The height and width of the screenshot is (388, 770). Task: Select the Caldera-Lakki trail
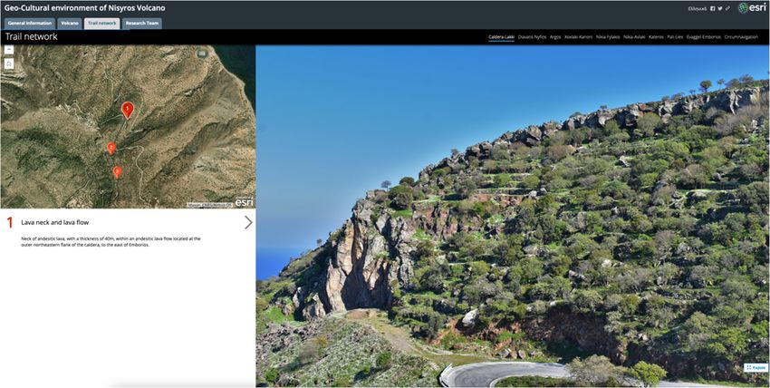click(501, 37)
